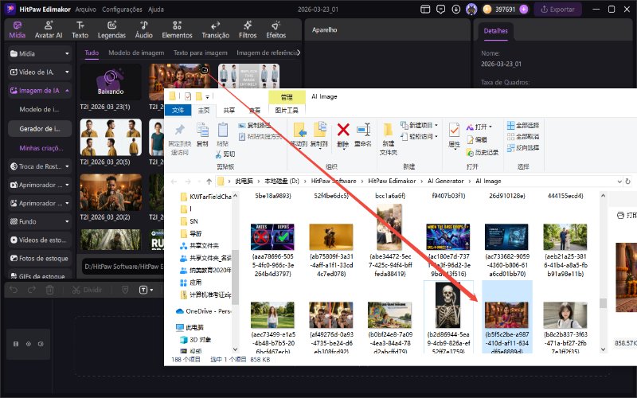This screenshot has height=398, width=637.
Task: Open the Legendas subtitles panel
Action: pyautogui.click(x=111, y=29)
